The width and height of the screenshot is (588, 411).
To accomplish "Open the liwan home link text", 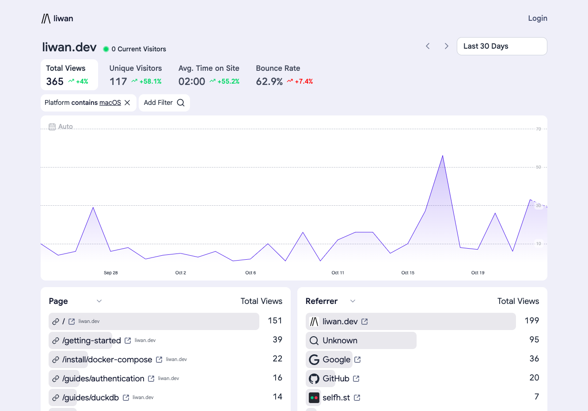I will pos(64,19).
